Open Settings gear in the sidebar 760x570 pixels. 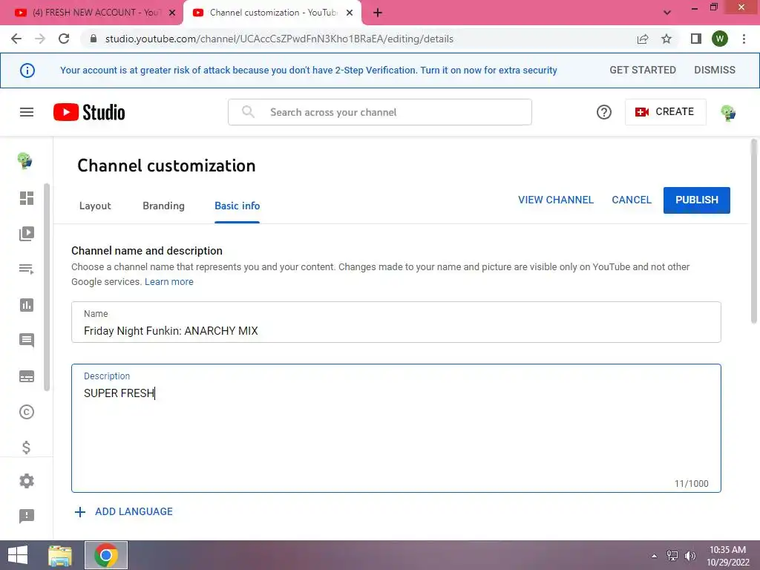pos(27,481)
